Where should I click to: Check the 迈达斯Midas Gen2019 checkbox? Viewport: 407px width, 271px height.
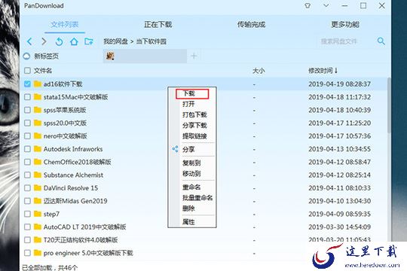click(27, 201)
